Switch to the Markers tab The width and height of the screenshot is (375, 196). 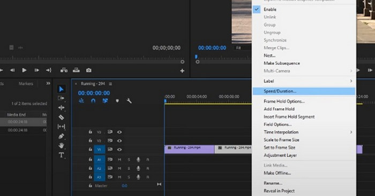[x=26, y=84]
